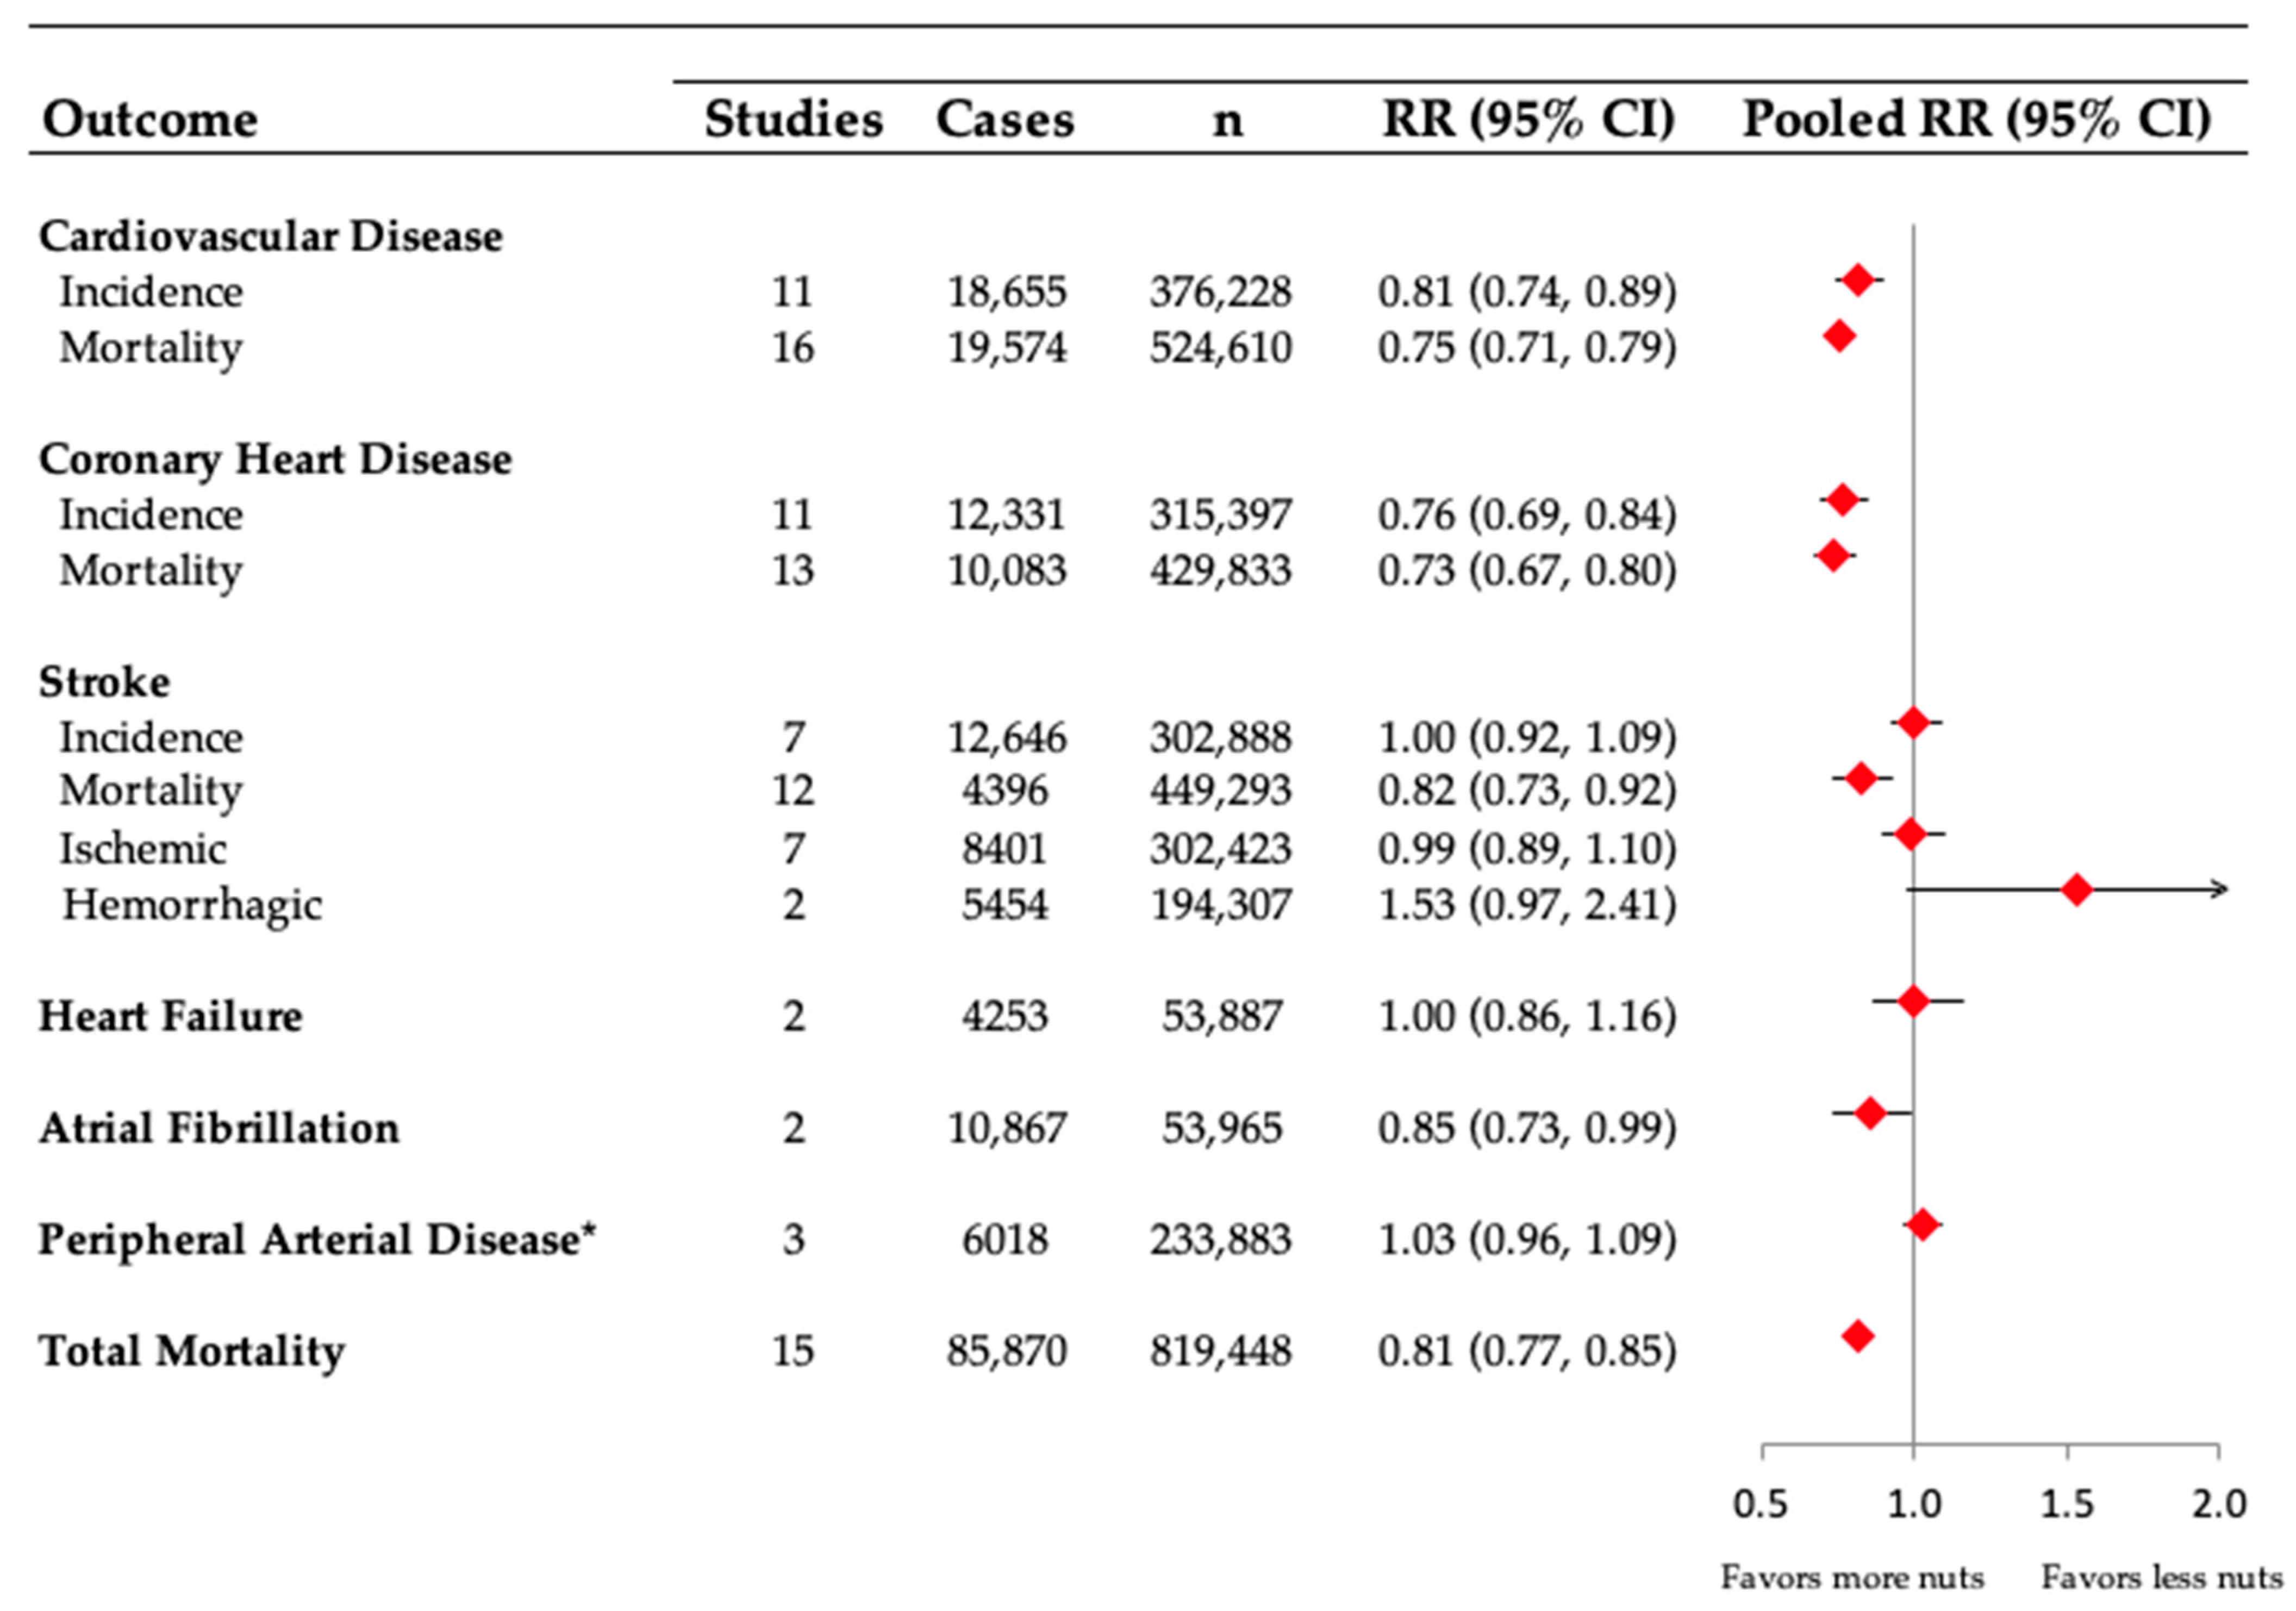Click the 1.5 tick label on the axis
The width and height of the screenshot is (2296, 1611).
[2066, 1504]
